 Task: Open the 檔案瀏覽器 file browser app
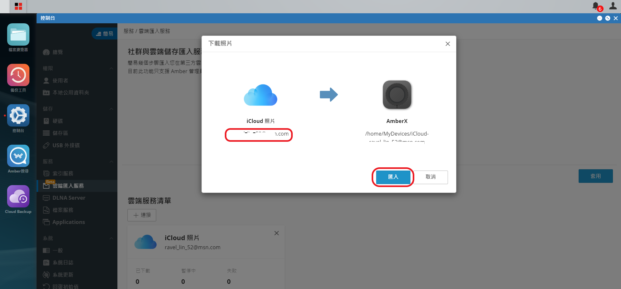18,35
